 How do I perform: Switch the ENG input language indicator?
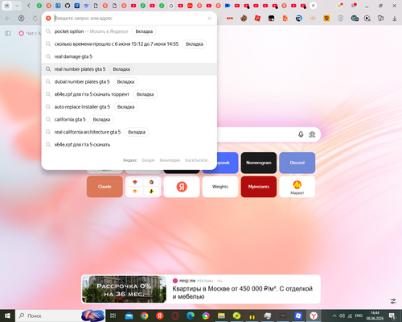tap(359, 316)
